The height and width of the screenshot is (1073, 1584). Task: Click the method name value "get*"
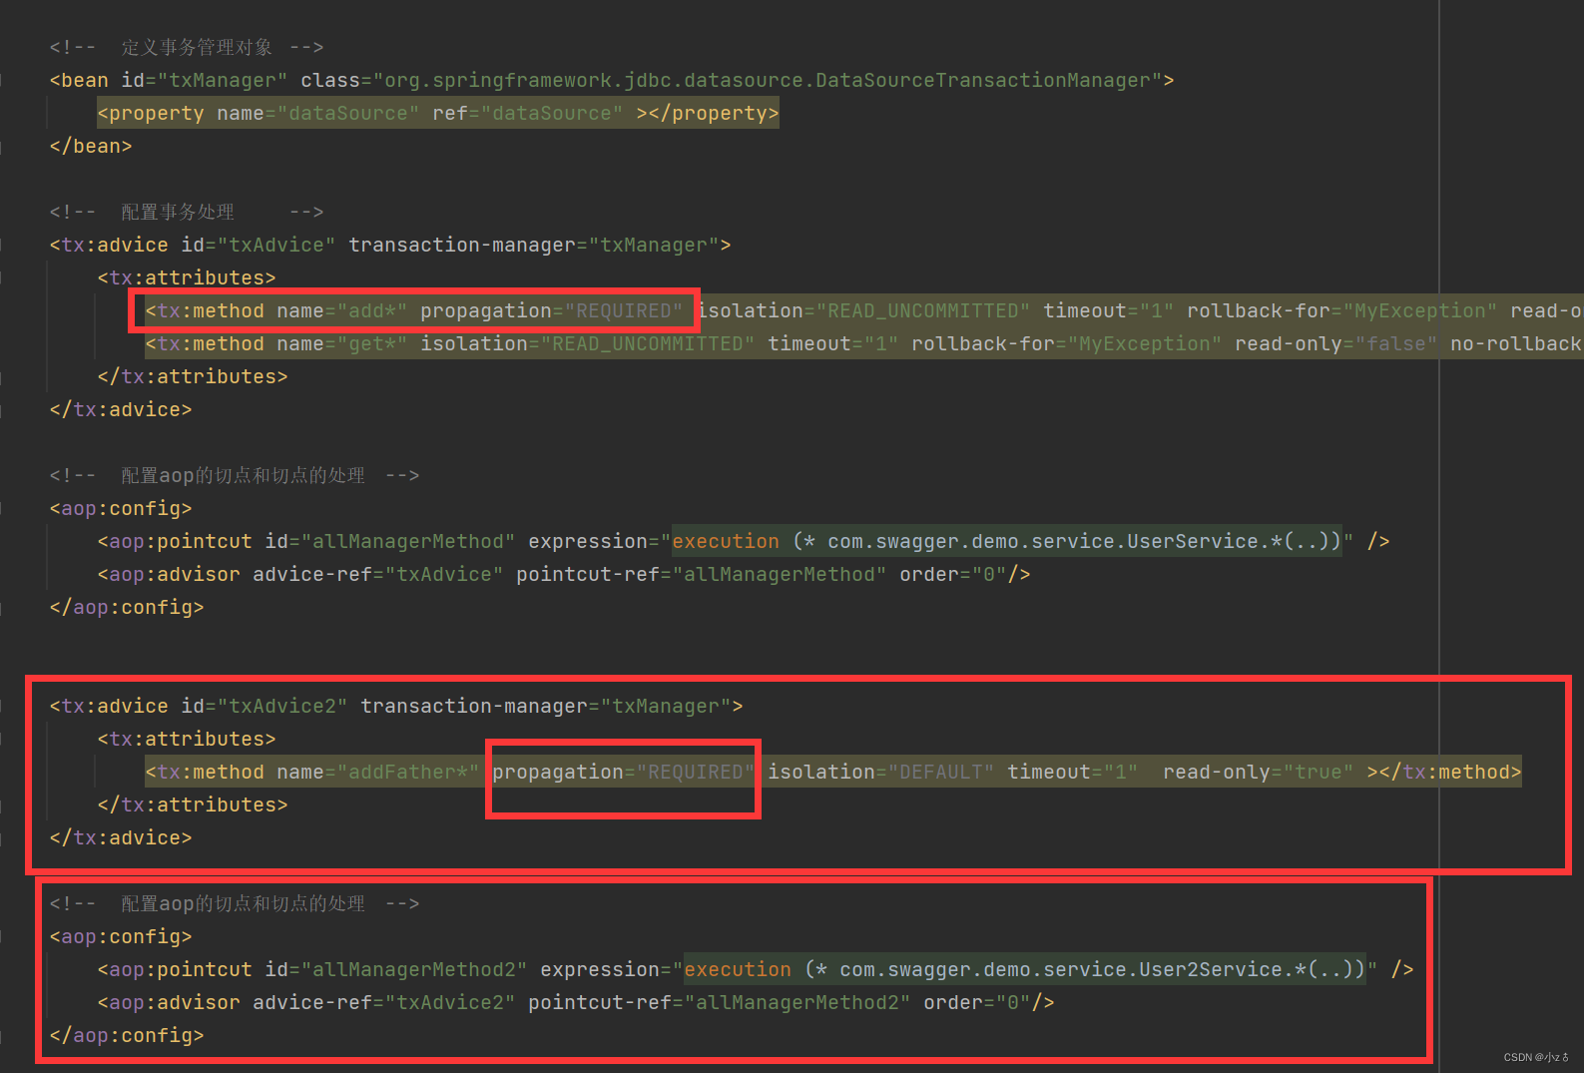pos(372,343)
